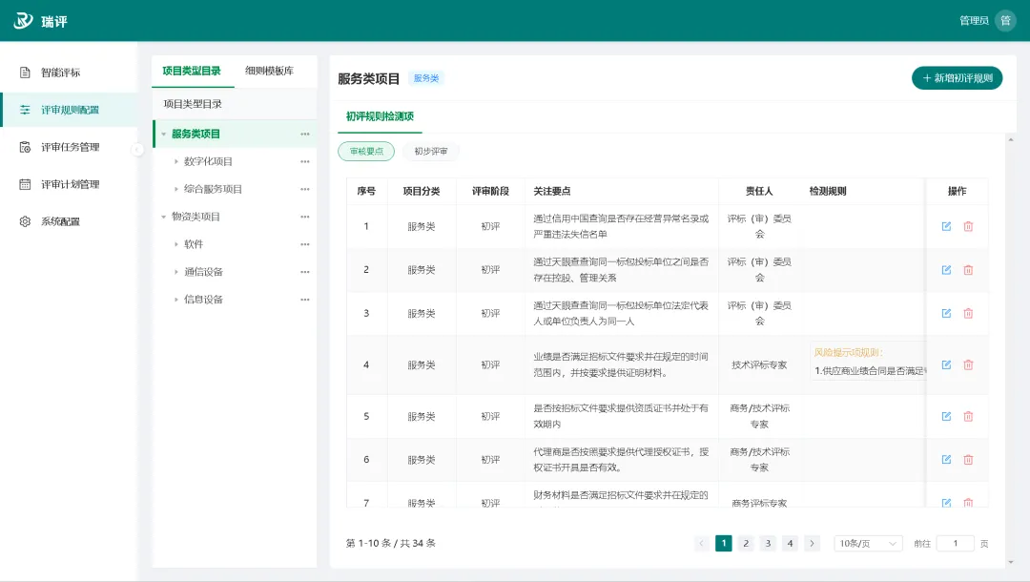The image size is (1030, 582).
Task: Click the 新增初评规则 button
Action: coord(958,78)
